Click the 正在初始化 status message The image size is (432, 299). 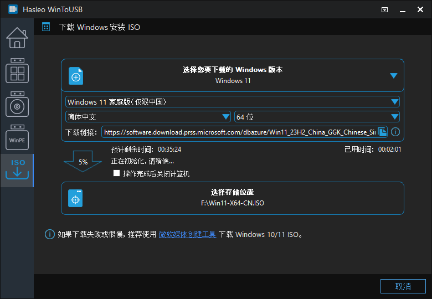pos(142,161)
